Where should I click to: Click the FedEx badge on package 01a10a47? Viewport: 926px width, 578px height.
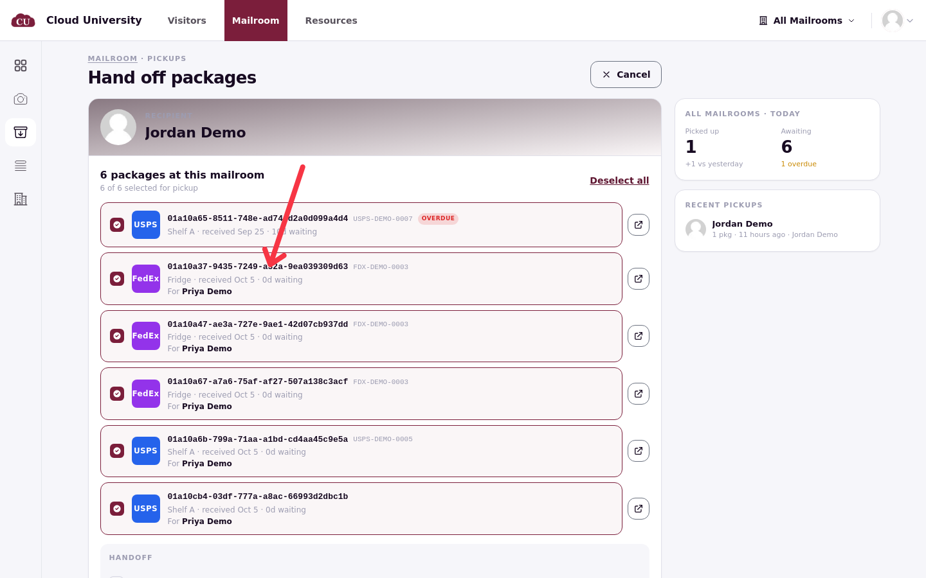pos(146,336)
